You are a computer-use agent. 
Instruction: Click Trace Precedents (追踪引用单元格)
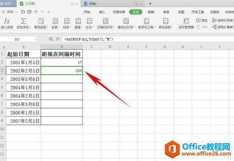[223, 20]
